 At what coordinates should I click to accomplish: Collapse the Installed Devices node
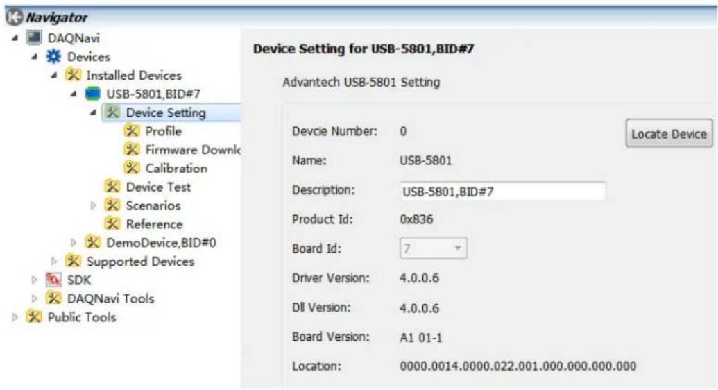[x=54, y=75]
